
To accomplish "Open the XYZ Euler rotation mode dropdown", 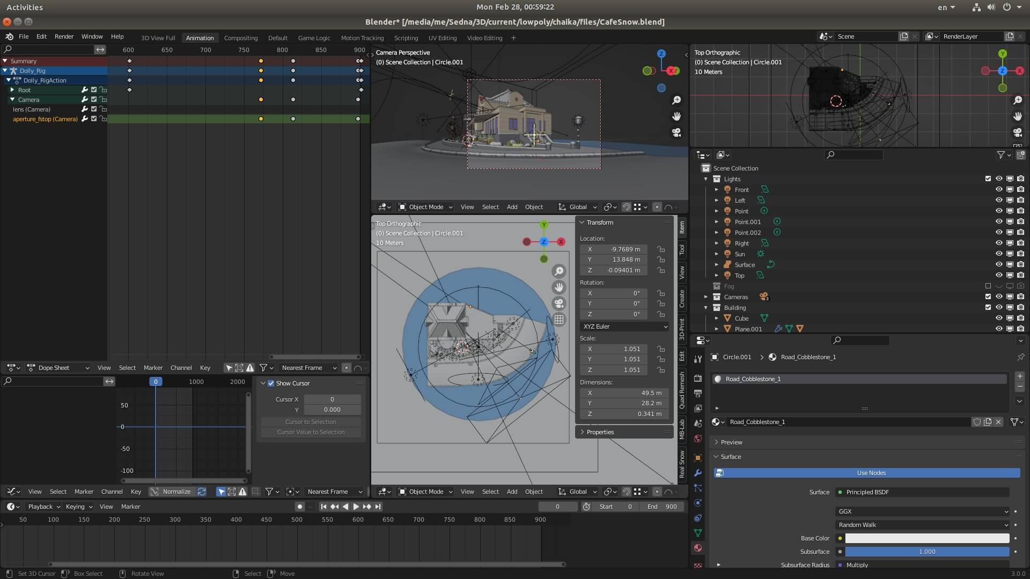I will point(624,326).
